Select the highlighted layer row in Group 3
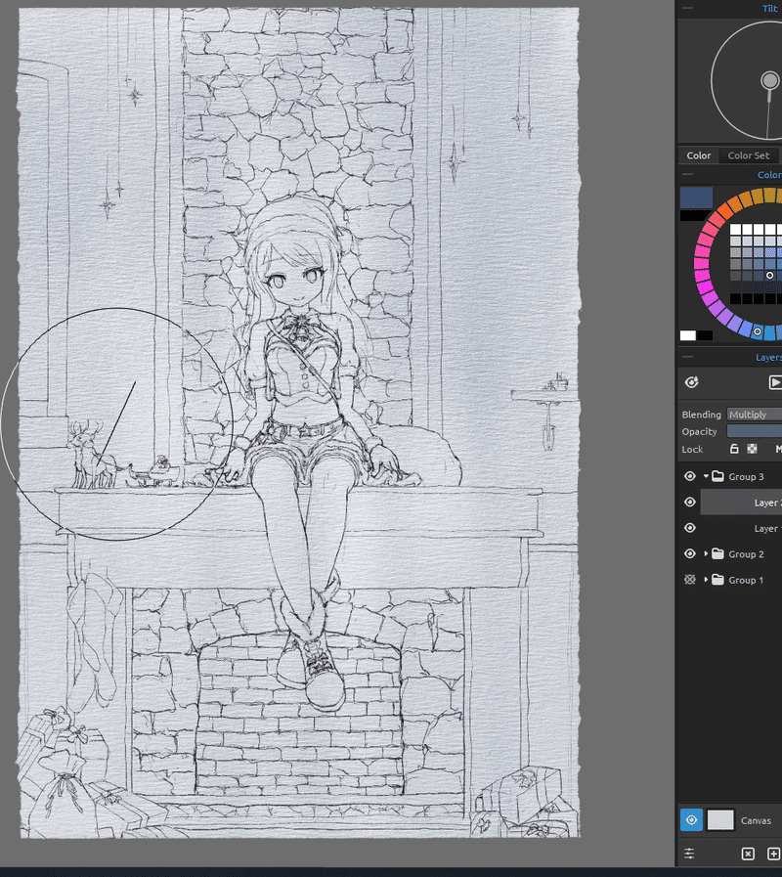The image size is (782, 877). (x=741, y=503)
